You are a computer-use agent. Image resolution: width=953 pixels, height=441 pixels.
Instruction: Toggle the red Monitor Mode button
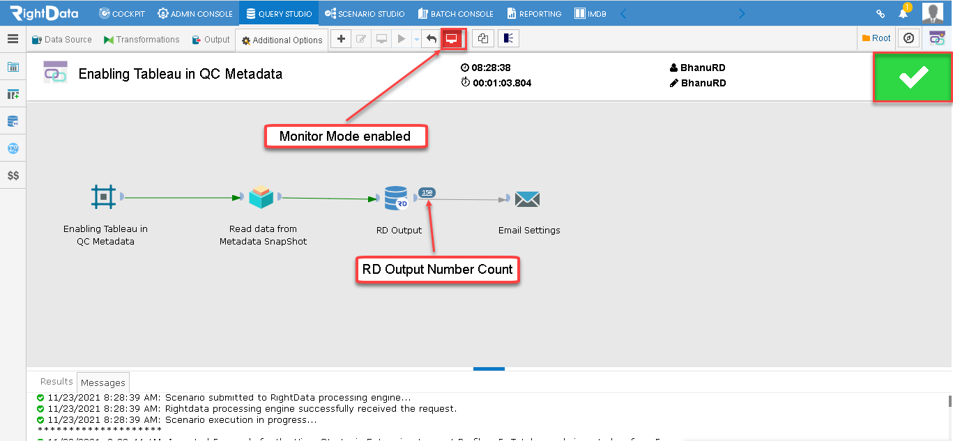tap(452, 39)
